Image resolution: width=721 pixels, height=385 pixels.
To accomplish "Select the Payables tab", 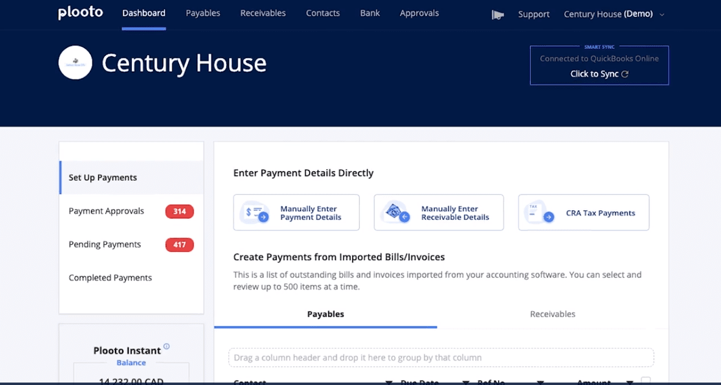I will (325, 313).
